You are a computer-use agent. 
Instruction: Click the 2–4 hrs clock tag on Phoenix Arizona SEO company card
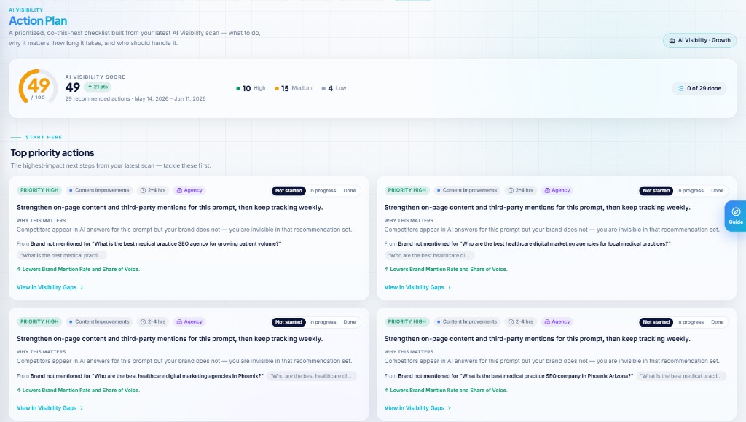point(520,321)
